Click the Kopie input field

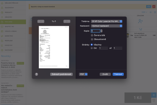[95, 31]
